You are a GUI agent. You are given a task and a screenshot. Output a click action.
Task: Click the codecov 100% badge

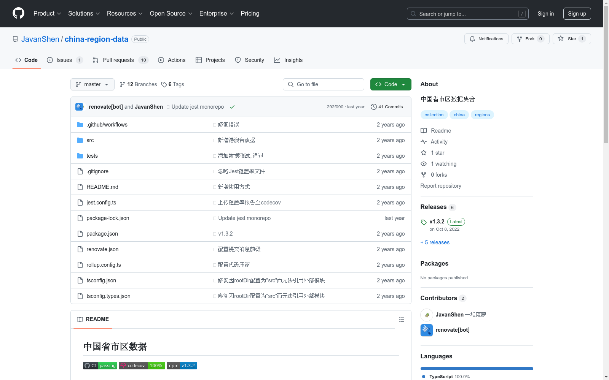tap(142, 366)
